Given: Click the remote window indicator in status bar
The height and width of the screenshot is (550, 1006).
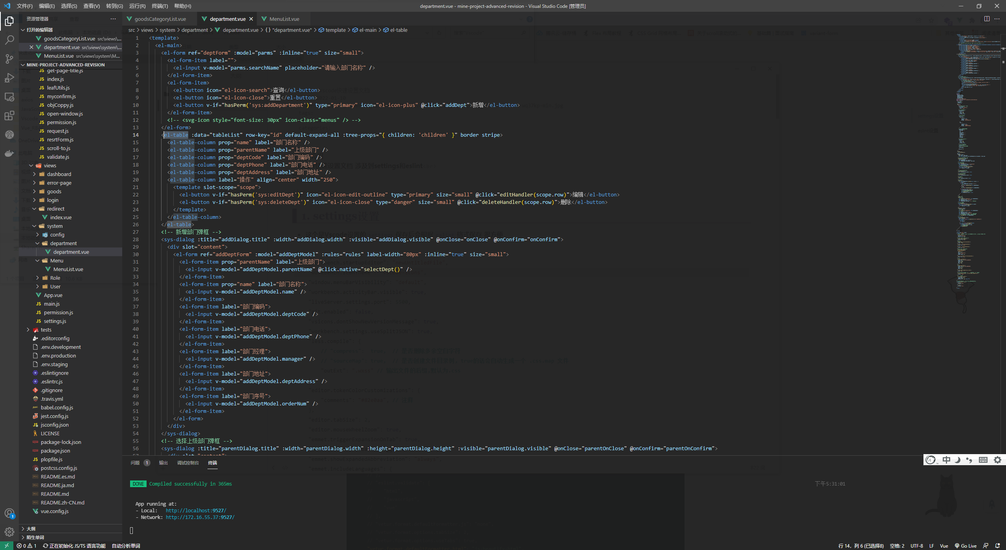Looking at the screenshot, I should (x=7, y=546).
